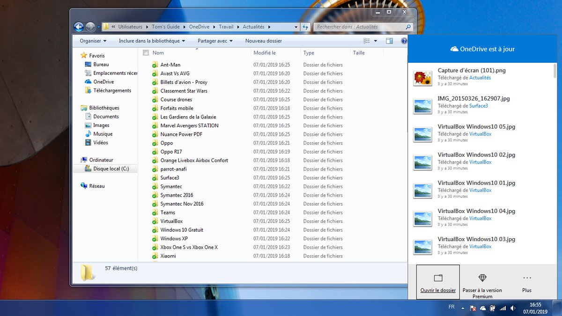Click the synced folder icon for Ant-Man
Screen dimensions: 562x316
(155, 65)
